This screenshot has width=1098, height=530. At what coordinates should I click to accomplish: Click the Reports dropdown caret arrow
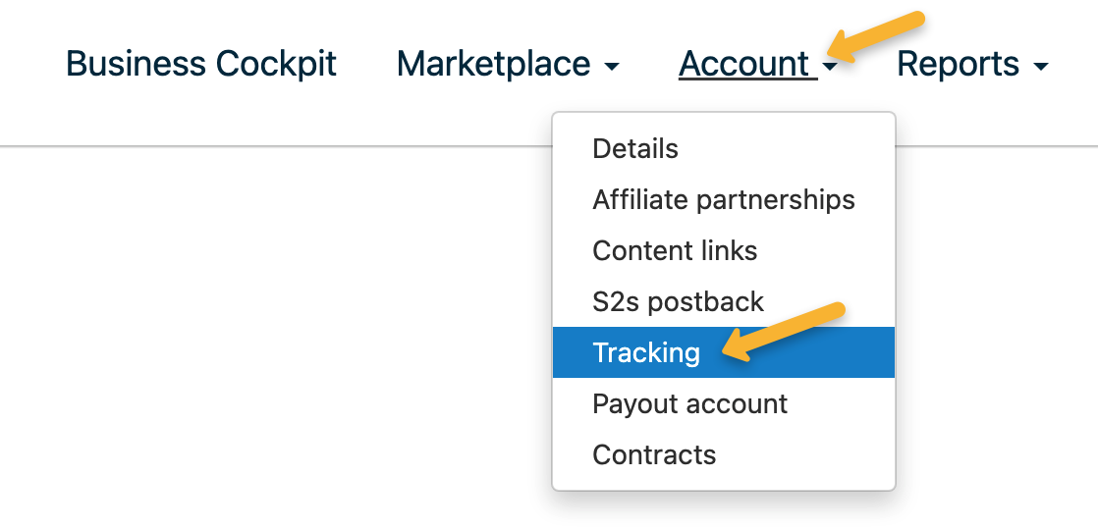click(x=1041, y=68)
